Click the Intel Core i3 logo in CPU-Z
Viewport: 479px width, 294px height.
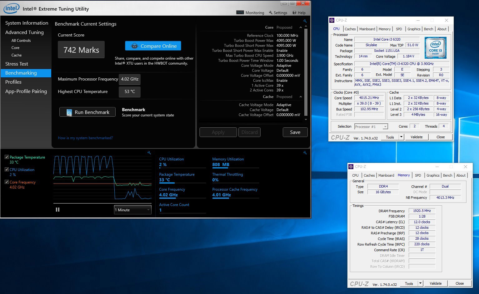(435, 48)
